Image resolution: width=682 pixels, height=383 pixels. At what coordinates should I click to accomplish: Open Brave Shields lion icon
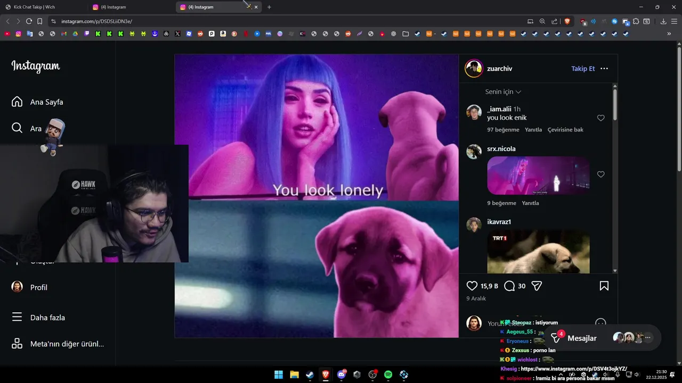click(567, 21)
